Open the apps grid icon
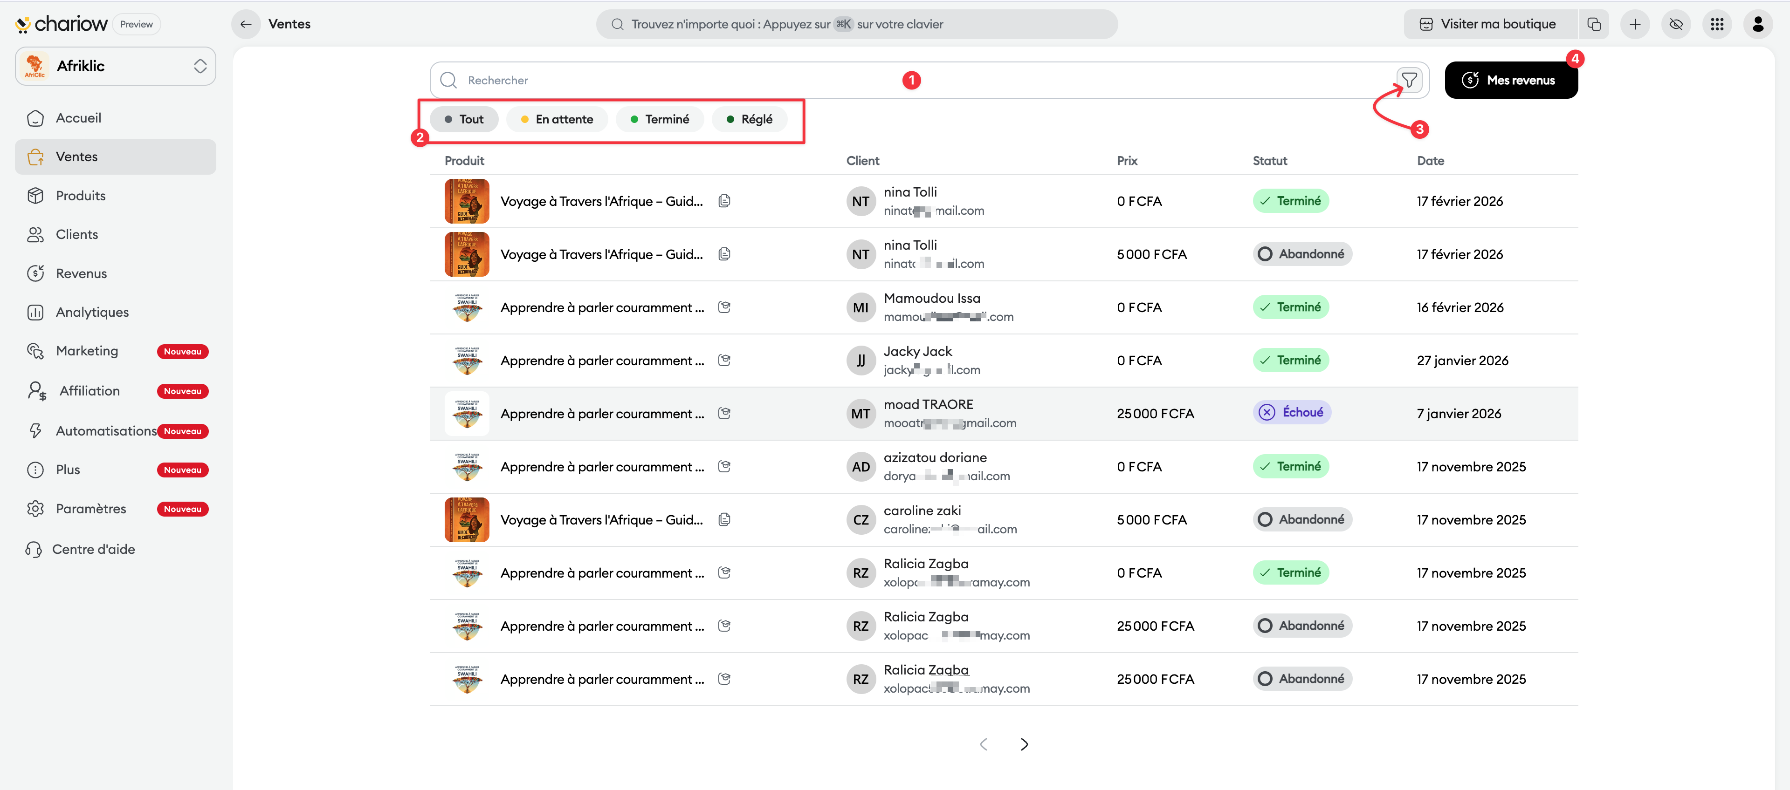The image size is (1790, 790). point(1716,24)
